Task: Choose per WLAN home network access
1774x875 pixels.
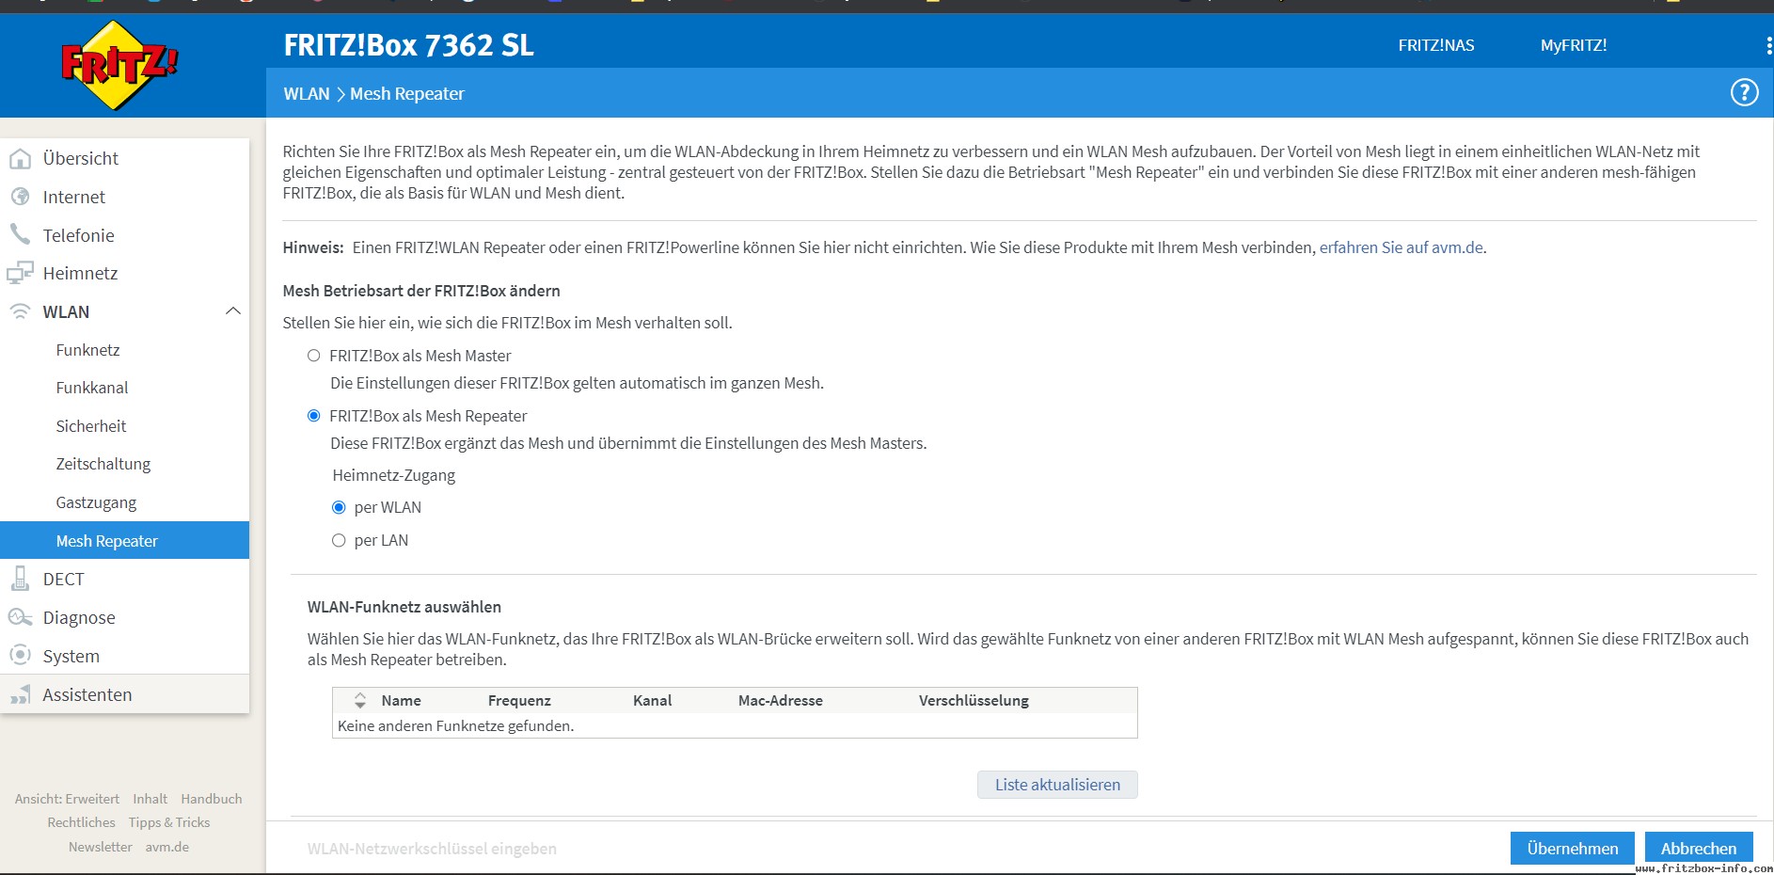Action: (339, 507)
